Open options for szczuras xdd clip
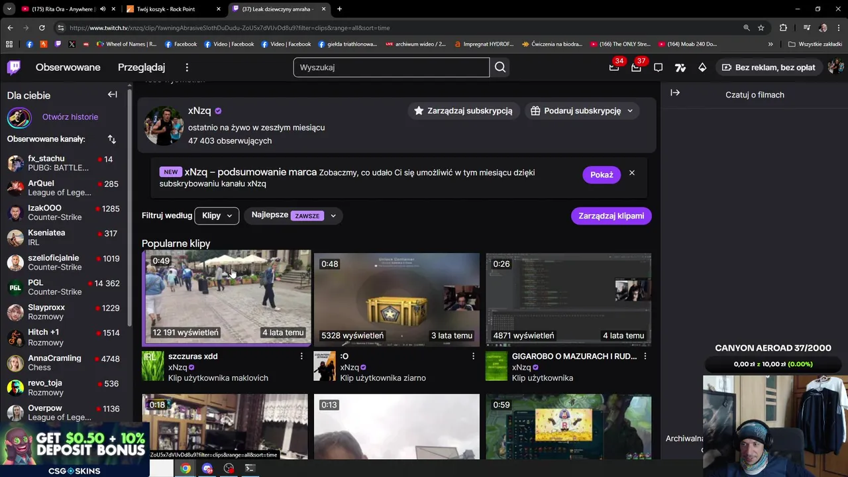 click(x=301, y=356)
